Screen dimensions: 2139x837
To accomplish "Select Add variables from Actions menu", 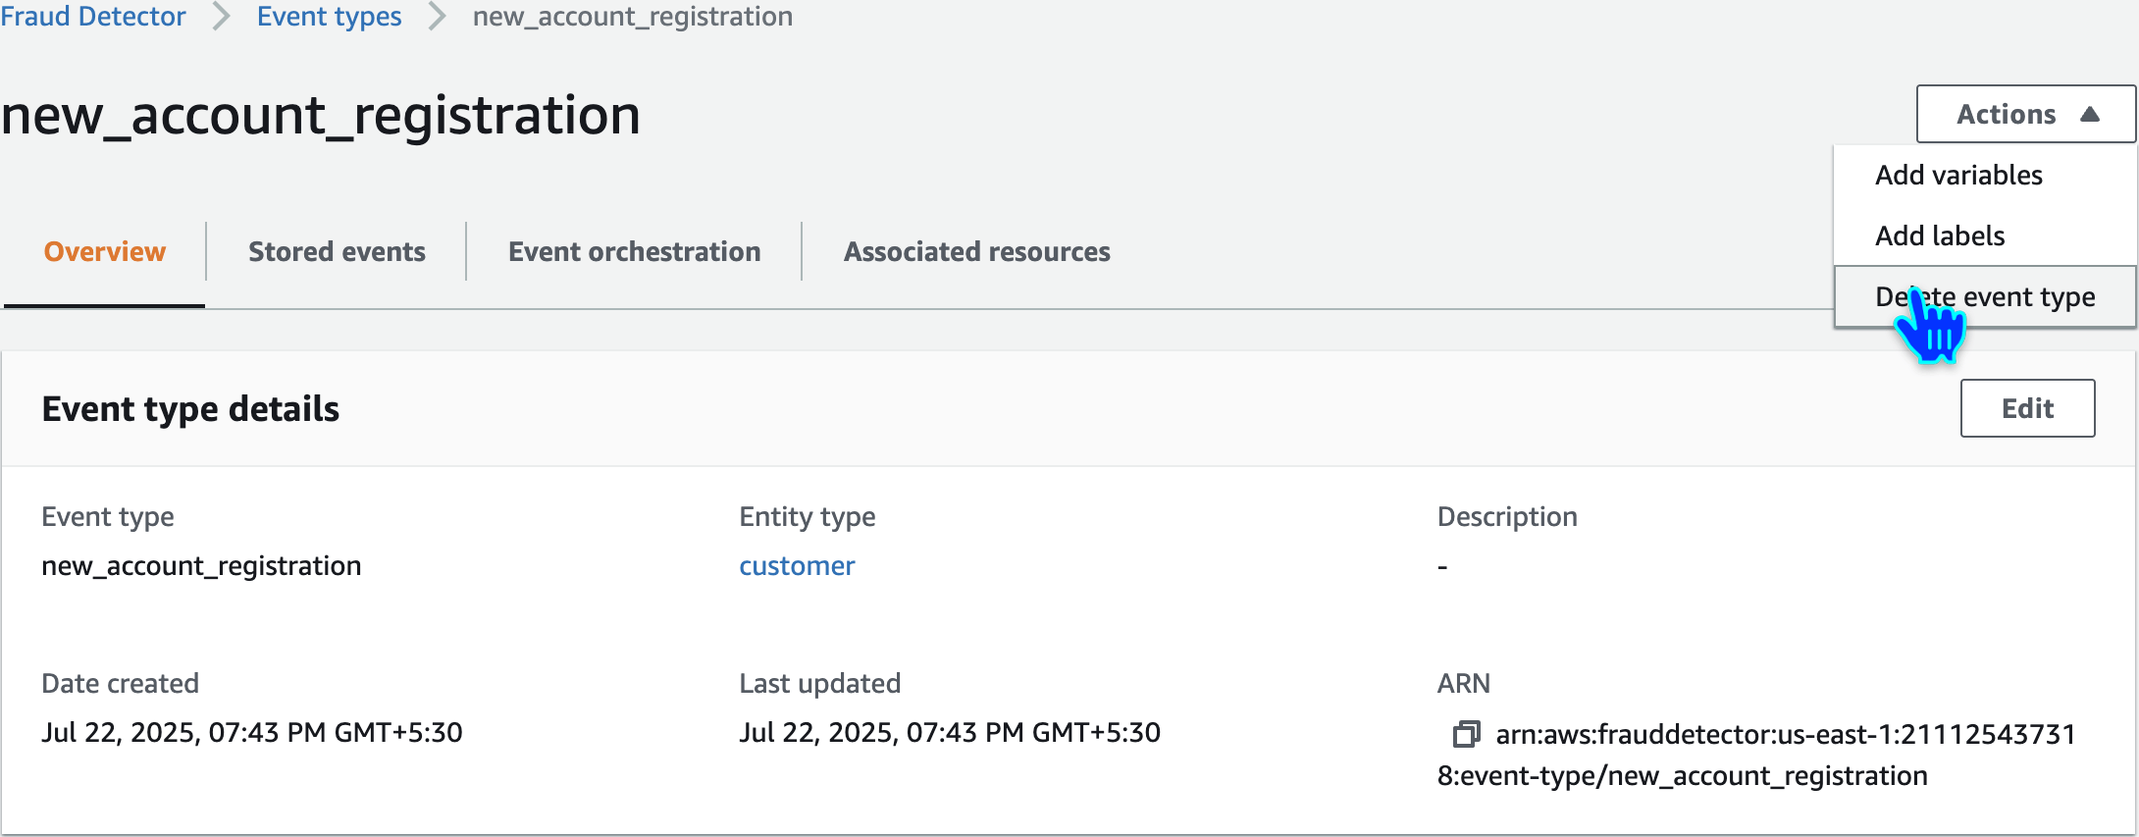I will pyautogui.click(x=1985, y=175).
